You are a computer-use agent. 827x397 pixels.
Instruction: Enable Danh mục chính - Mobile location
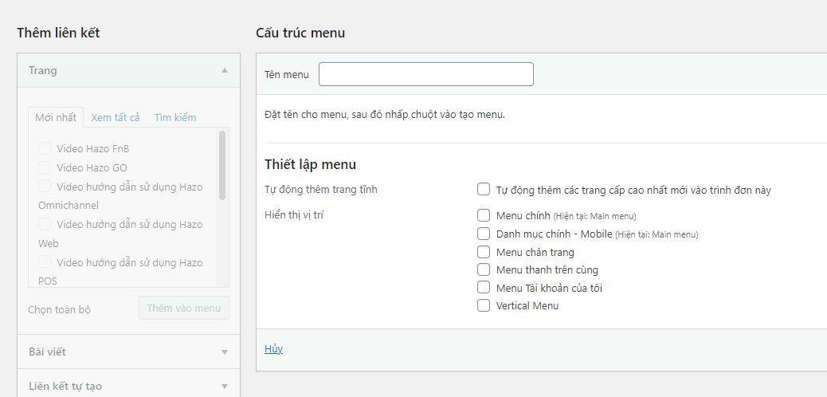coord(484,234)
